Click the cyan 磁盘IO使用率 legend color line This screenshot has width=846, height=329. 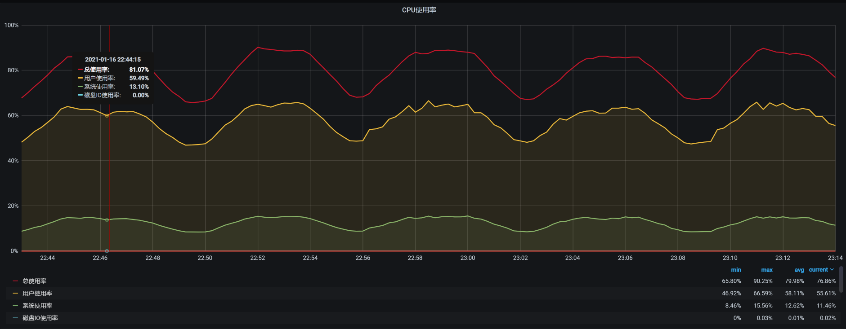[15, 318]
